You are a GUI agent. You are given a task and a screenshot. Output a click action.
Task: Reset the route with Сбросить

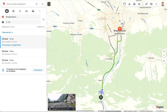41,27
